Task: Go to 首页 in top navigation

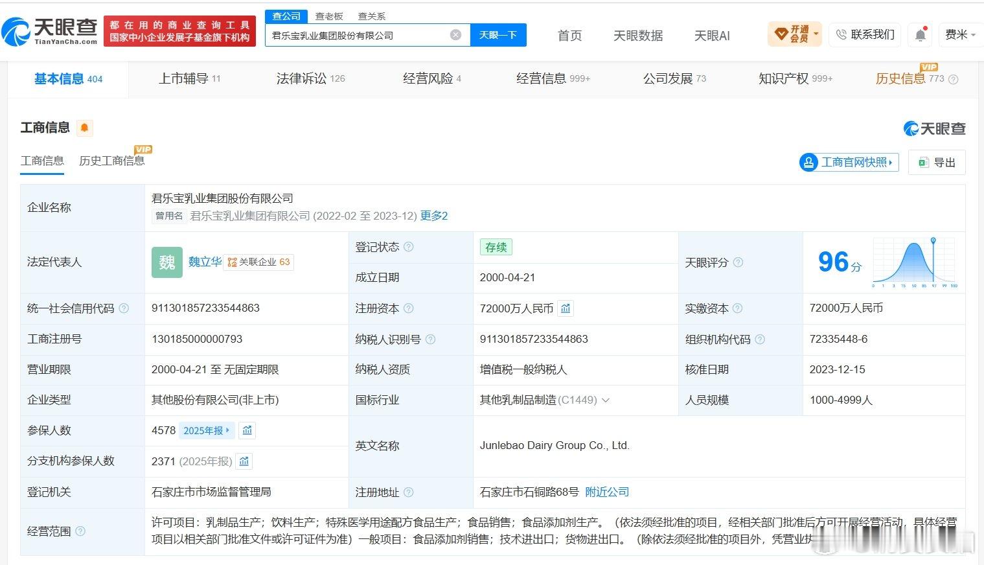Action: 570,36
